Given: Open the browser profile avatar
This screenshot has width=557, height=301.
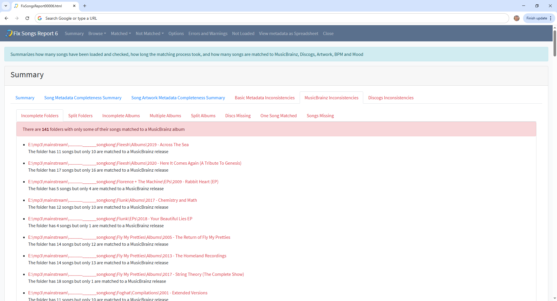Looking at the screenshot, I should point(516,18).
